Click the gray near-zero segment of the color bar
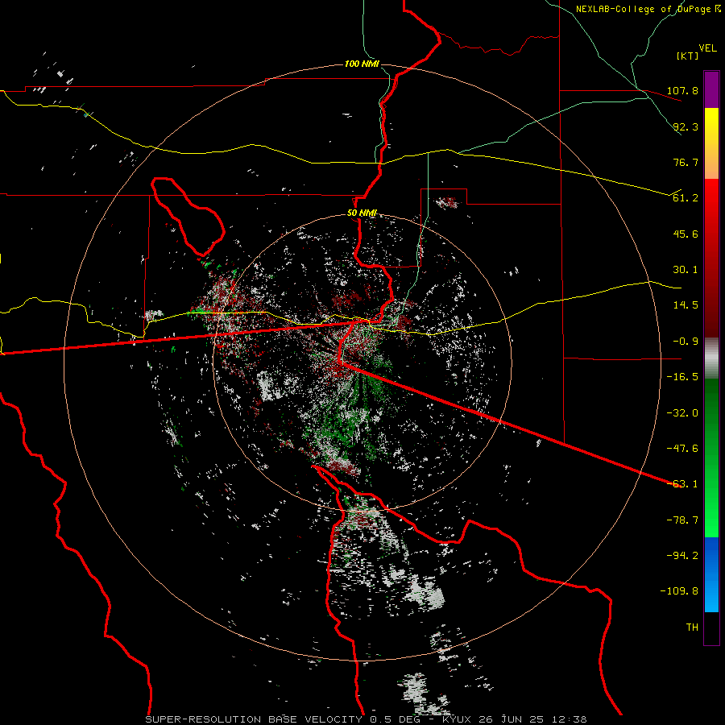This screenshot has width=725, height=725. point(711,358)
